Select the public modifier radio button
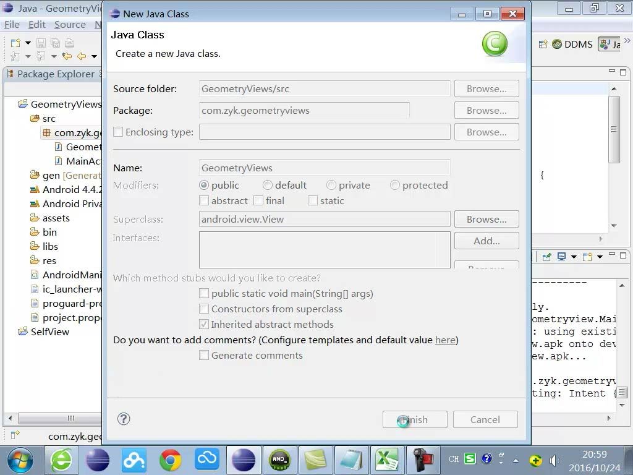 [x=204, y=186]
